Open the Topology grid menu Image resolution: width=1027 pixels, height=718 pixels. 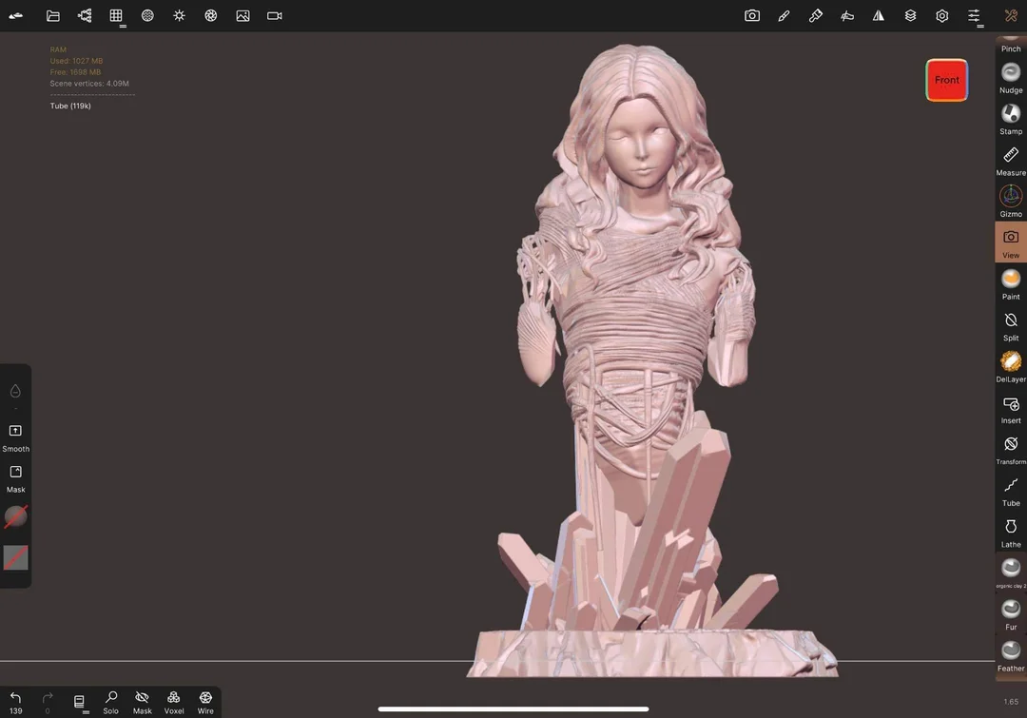(116, 16)
